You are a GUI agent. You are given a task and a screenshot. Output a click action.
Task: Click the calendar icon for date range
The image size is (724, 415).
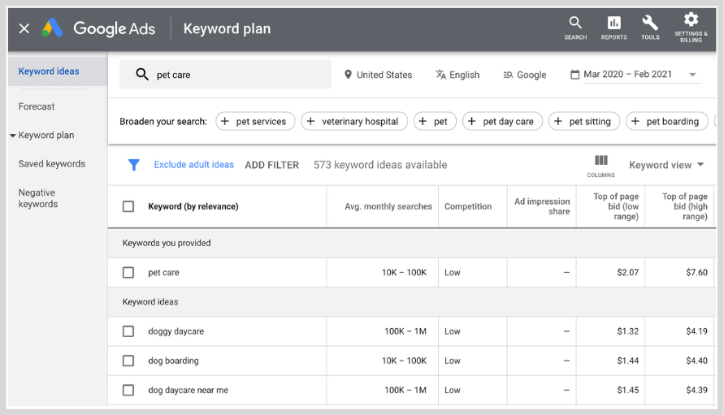pos(574,75)
